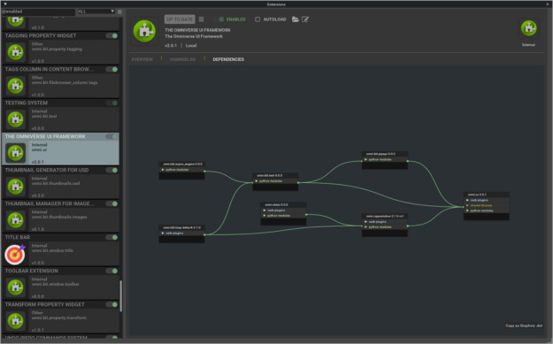Select the omni.stats node header
Screen dimensions: 553x344
pos(283,205)
